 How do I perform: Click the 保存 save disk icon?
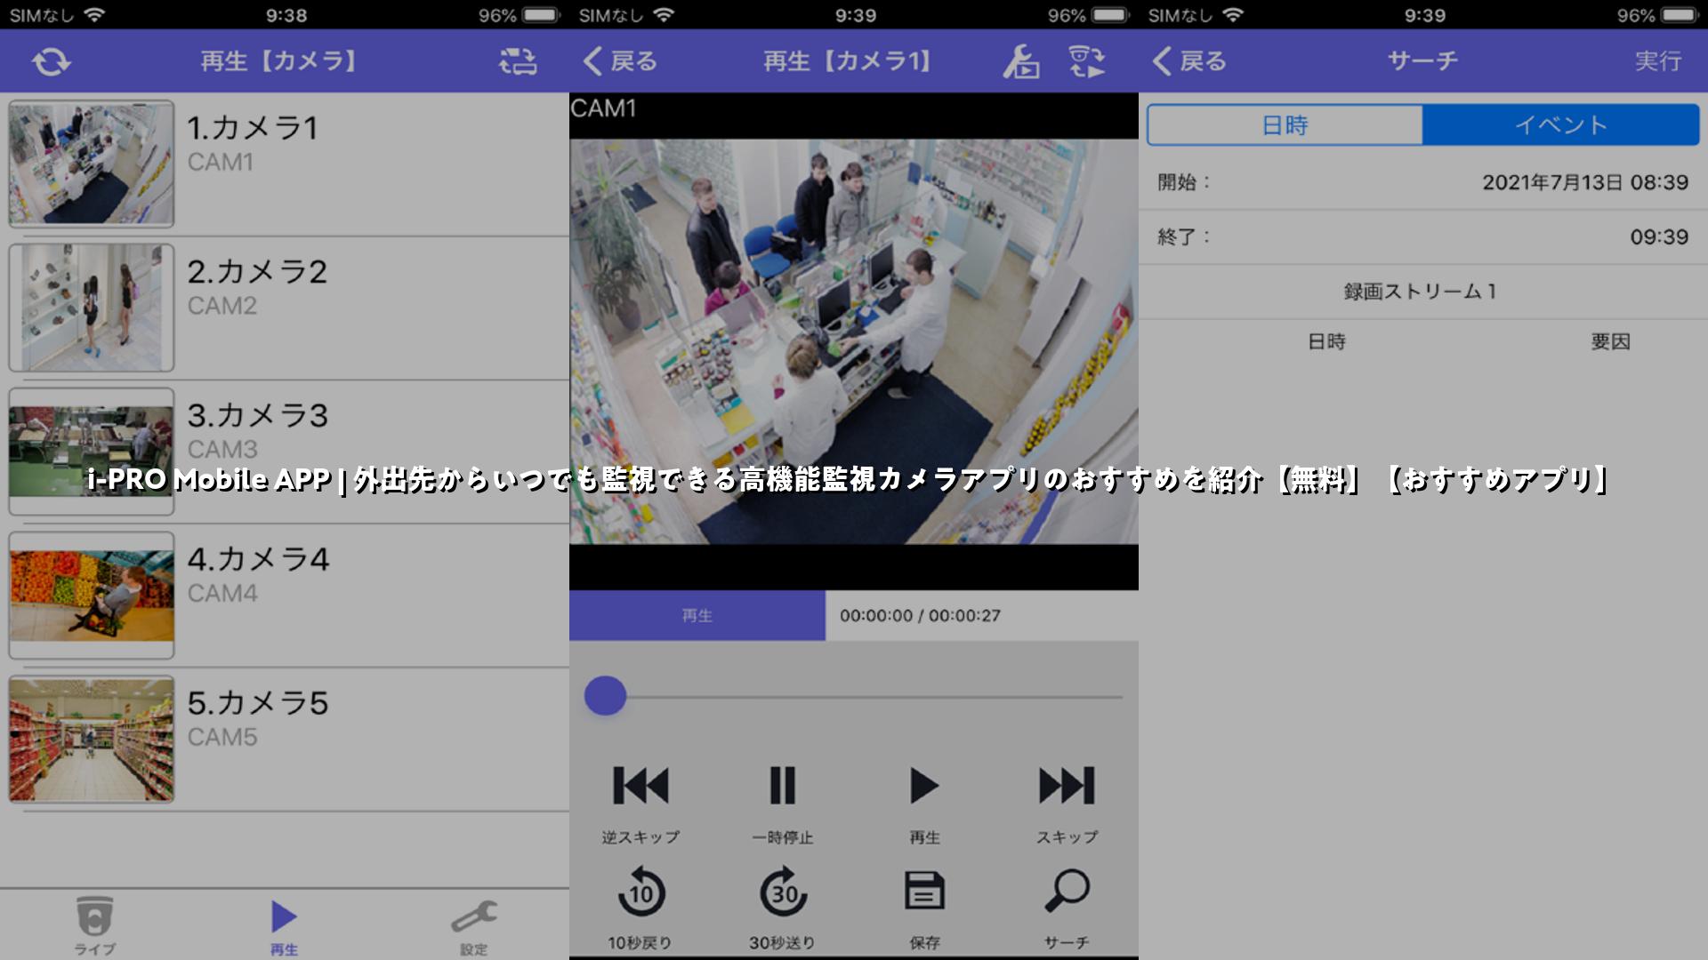(x=924, y=891)
